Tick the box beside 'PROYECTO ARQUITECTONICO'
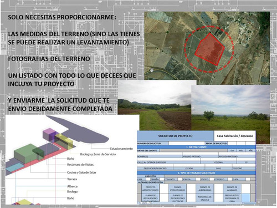The width and height of the screenshot is (277, 208). (x=164, y=189)
